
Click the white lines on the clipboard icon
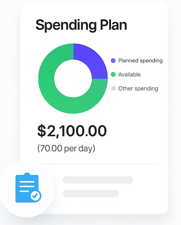27,186
